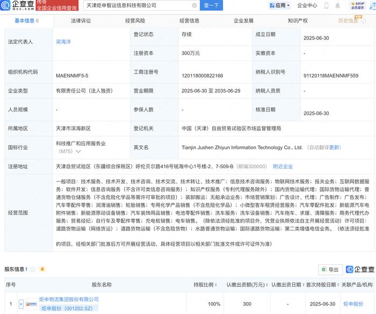This screenshot has height=314, width=376.
Task: Click the Qcc.com logo icon
Action: 5,5
